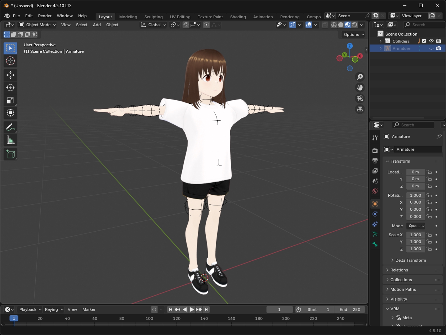Viewport: 446px width, 335px height.
Task: Click the pan view hand icon
Action: 360,88
